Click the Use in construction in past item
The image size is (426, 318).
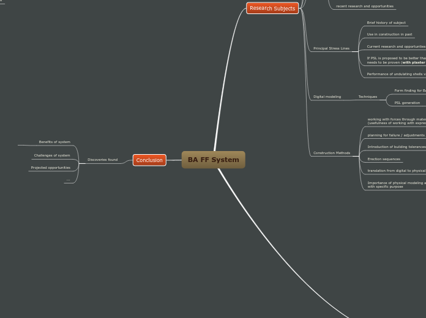pyautogui.click(x=389, y=34)
